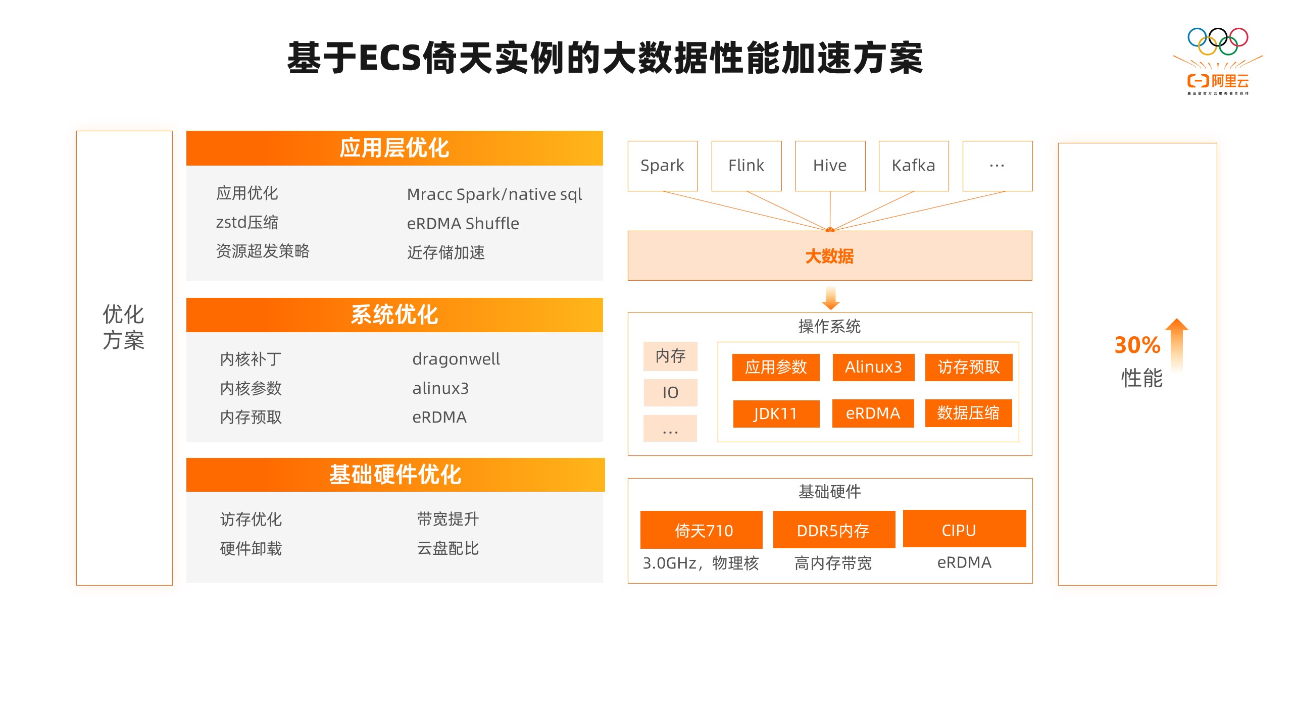Click the 30% figure
The height and width of the screenshot is (727, 1293).
[1137, 345]
